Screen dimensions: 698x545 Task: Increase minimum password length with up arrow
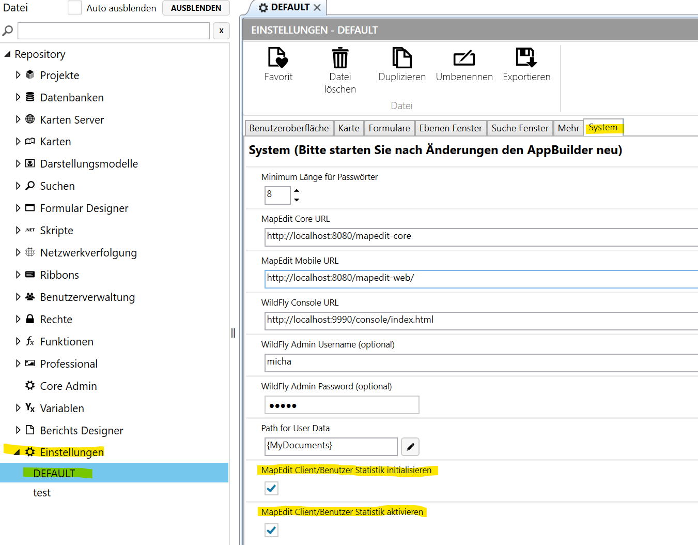(x=297, y=190)
